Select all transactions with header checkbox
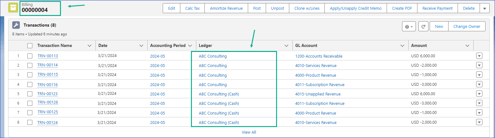Screen dimensions: 495x138 tap(30, 46)
